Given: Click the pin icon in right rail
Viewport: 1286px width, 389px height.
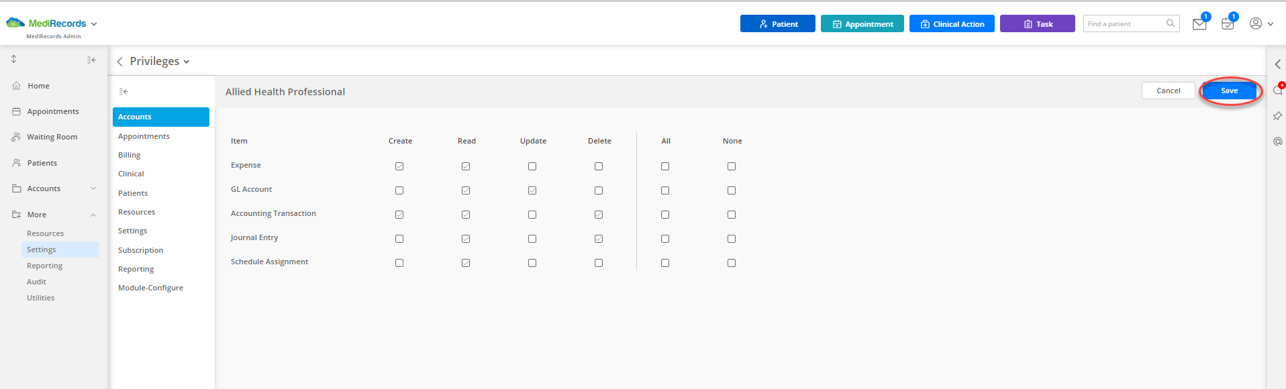Looking at the screenshot, I should pyautogui.click(x=1277, y=116).
